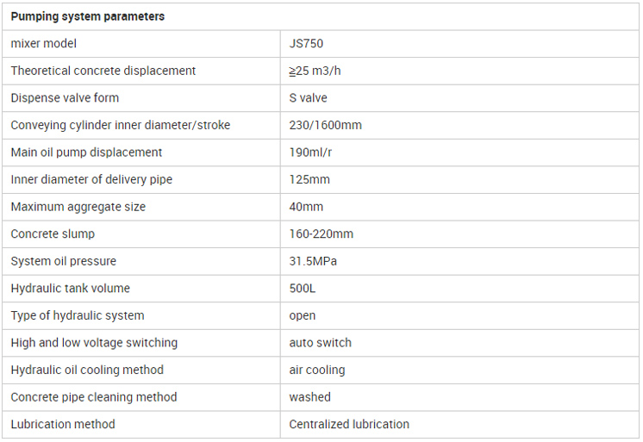Click the '≥25 m3/h' value
This screenshot has height=442, width=643.
click(x=316, y=71)
